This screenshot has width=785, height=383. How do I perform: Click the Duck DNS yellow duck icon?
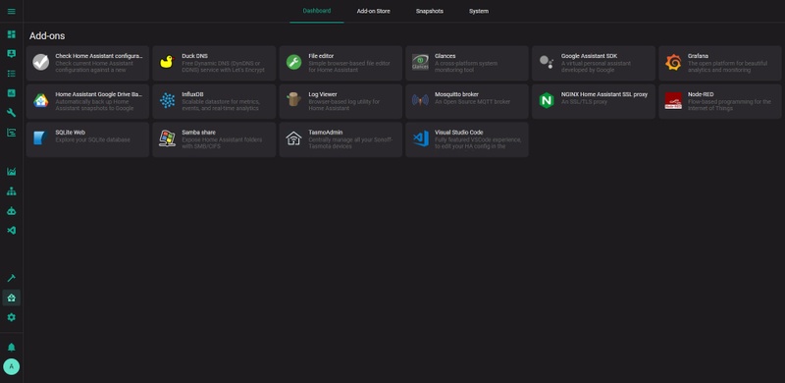[x=167, y=62]
